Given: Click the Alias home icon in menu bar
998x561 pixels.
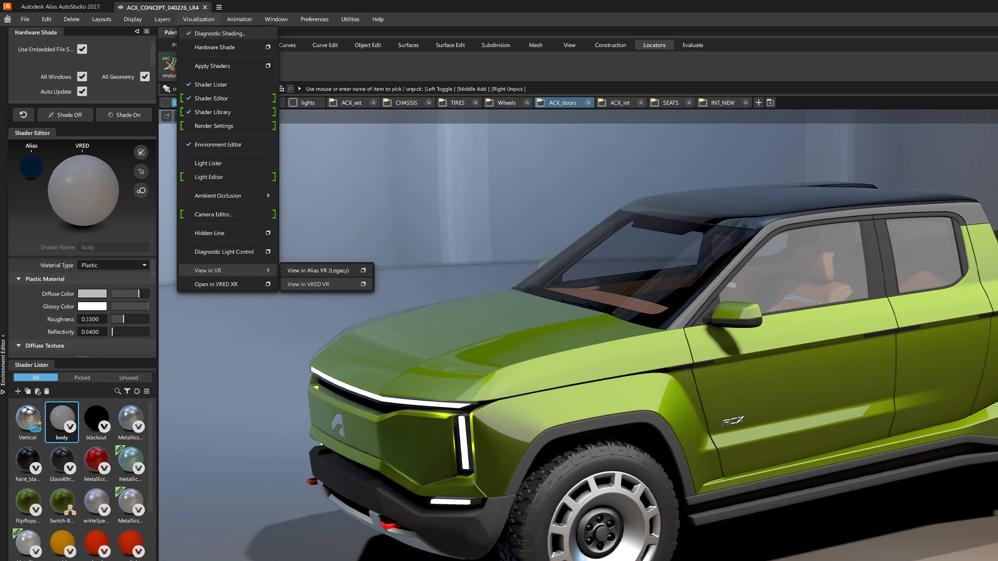Looking at the screenshot, I should point(7,19).
